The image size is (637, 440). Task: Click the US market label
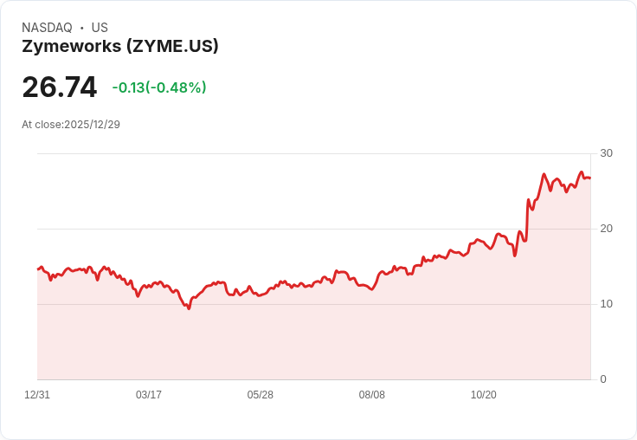tap(100, 28)
